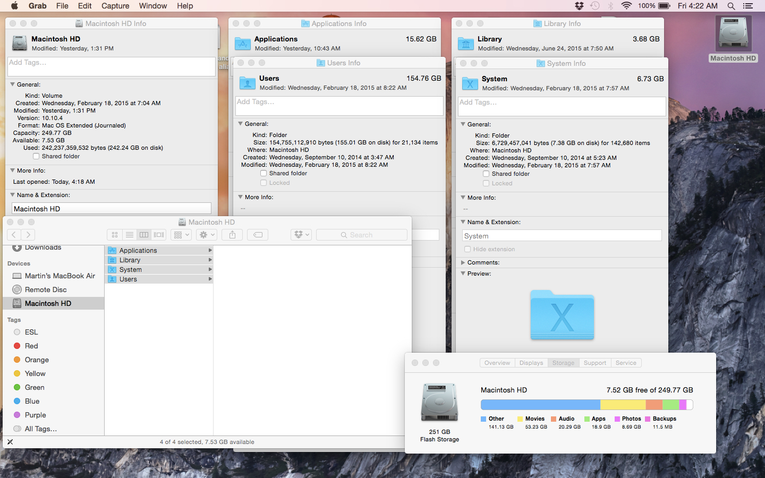Screen dimensions: 765x478
Task: Open the Time Machine menu bar icon
Action: pos(595,6)
